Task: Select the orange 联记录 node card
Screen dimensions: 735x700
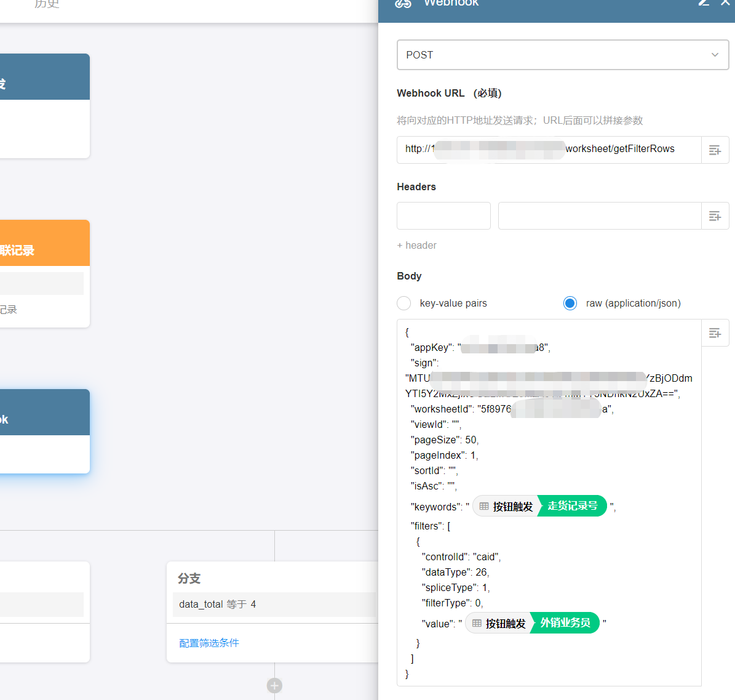Action: (44, 273)
